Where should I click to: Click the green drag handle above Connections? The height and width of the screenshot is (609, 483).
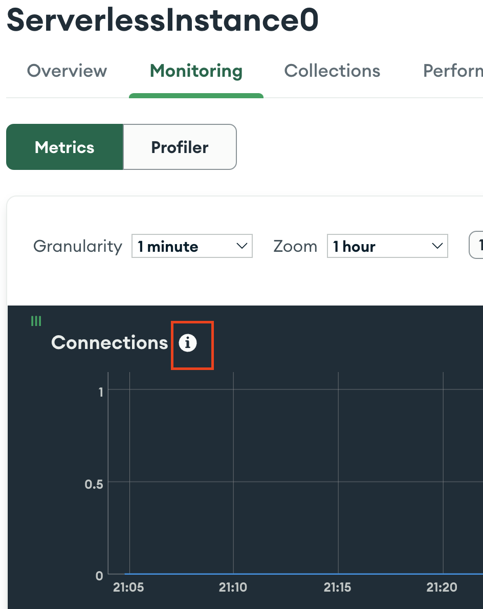tap(36, 321)
